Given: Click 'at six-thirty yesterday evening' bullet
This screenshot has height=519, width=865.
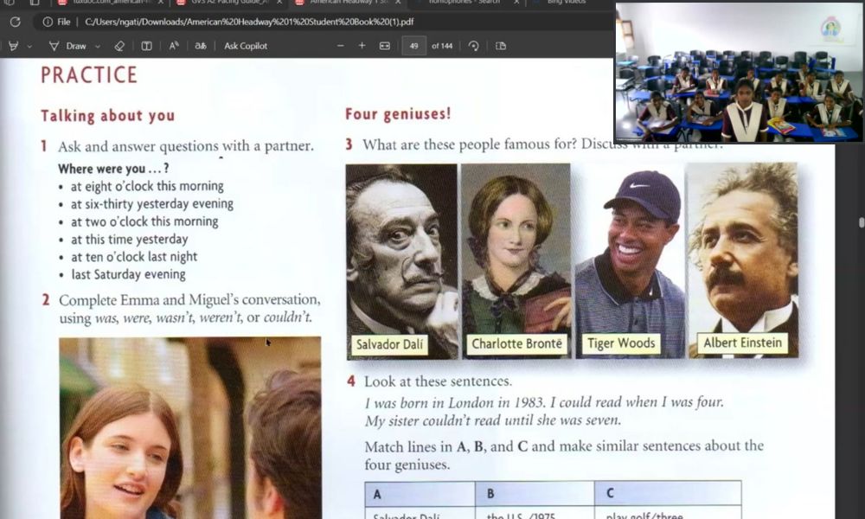Looking at the screenshot, I should click(152, 204).
